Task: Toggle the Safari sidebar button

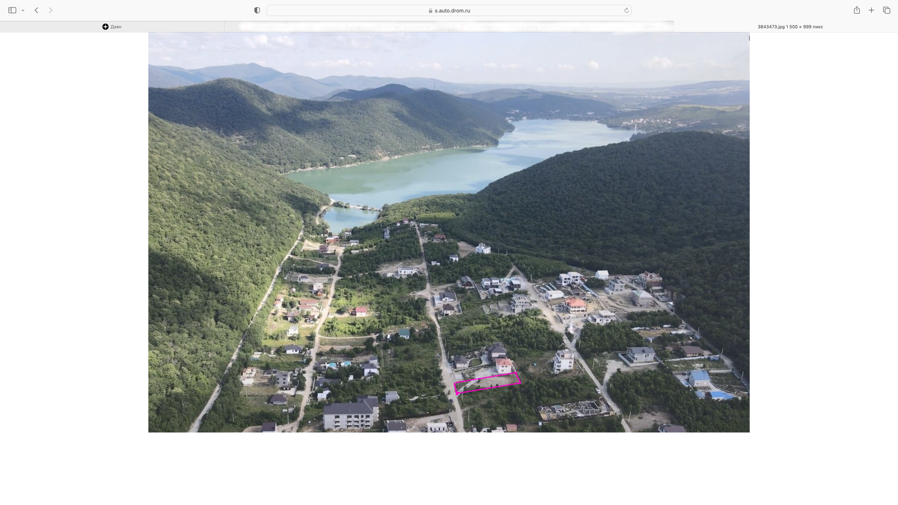Action: point(12,10)
